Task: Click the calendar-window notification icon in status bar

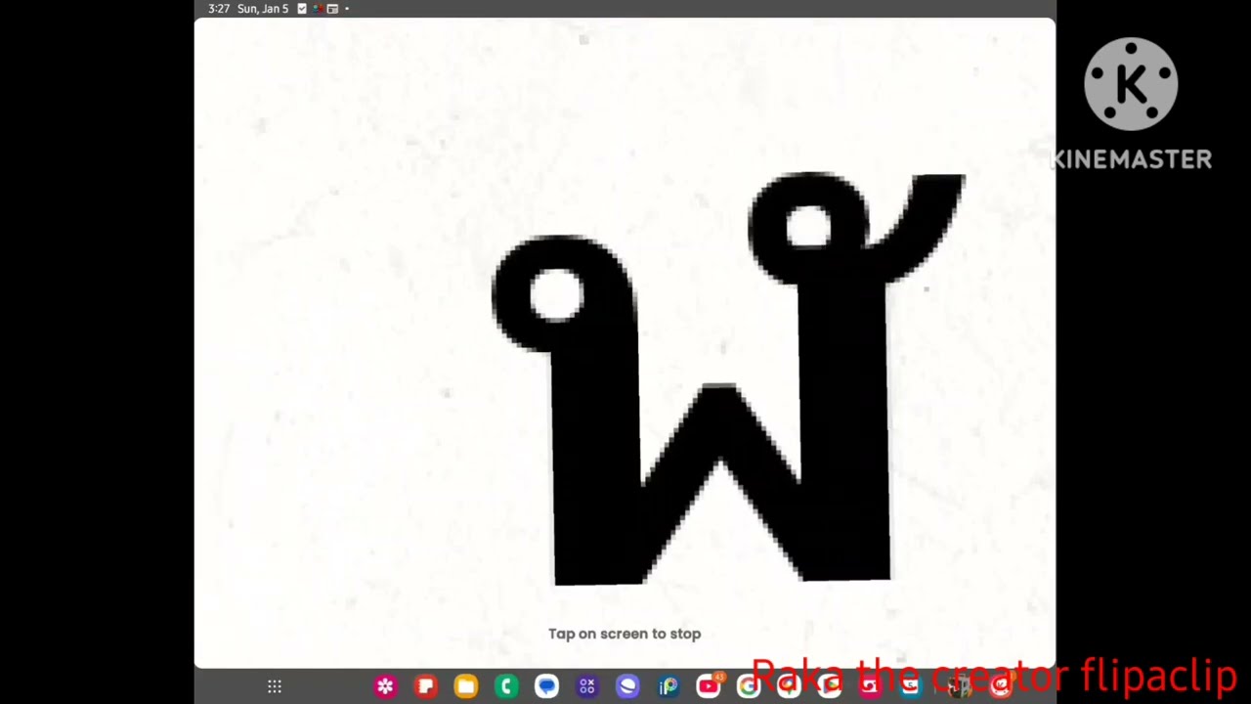Action: tap(332, 9)
